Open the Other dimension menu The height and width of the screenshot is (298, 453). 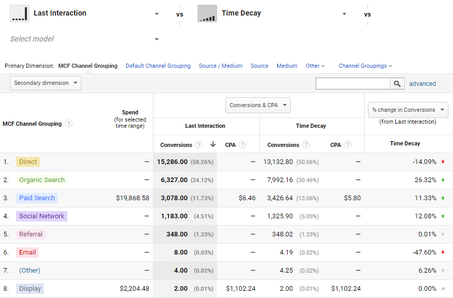tap(315, 66)
